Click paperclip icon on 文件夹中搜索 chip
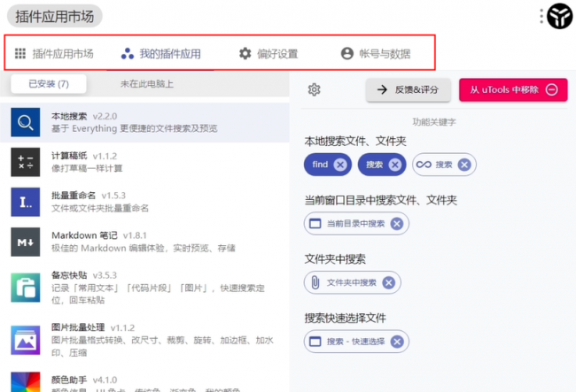This screenshot has height=392, width=576. pyautogui.click(x=315, y=283)
